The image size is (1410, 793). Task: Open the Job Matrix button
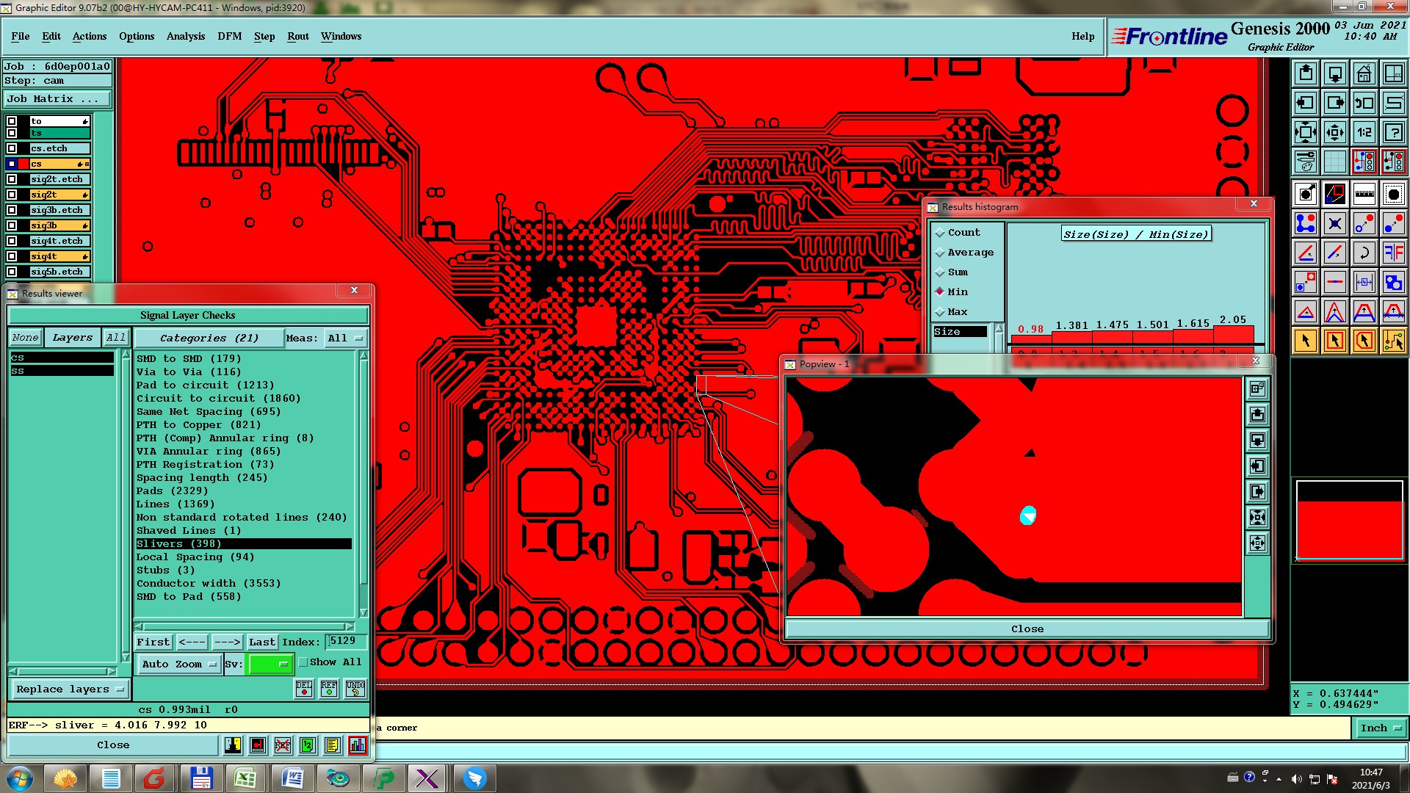(x=57, y=98)
